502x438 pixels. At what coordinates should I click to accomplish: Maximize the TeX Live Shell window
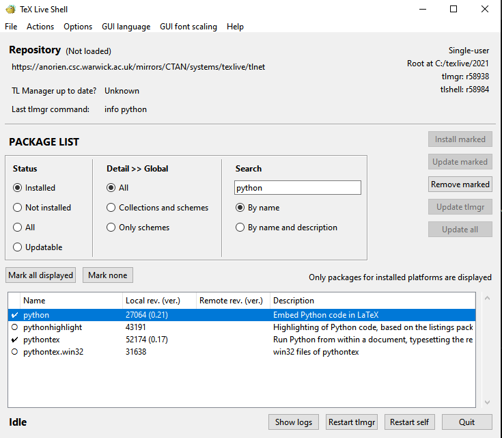click(454, 10)
